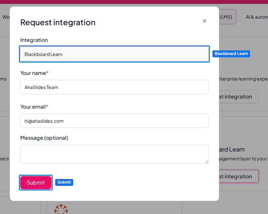Screen dimensions: 268x214
Task: Click into the Message (optional) textarea
Action: click(x=114, y=154)
